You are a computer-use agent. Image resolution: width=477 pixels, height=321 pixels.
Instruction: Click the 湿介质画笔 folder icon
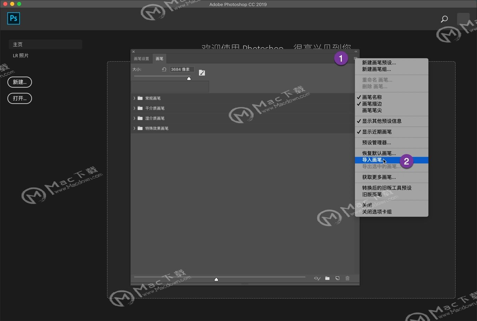point(140,118)
